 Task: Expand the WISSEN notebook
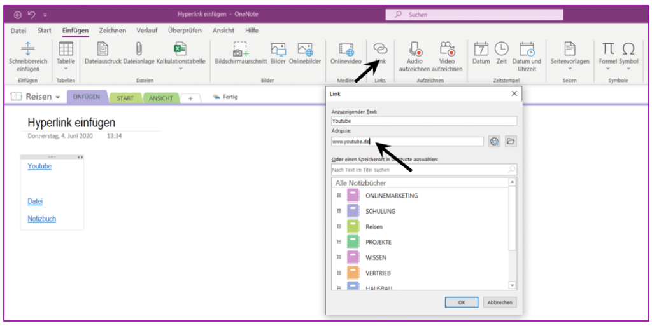pos(339,257)
